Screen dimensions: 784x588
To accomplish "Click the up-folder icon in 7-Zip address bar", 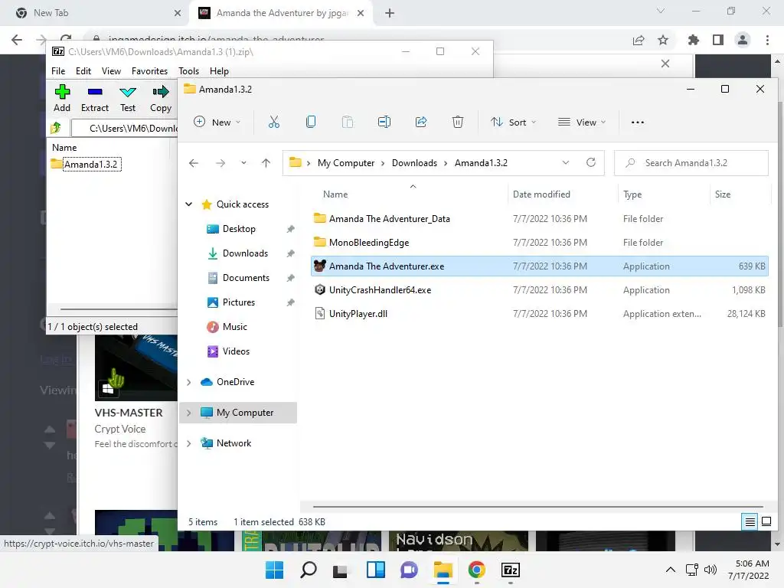I will coord(56,128).
